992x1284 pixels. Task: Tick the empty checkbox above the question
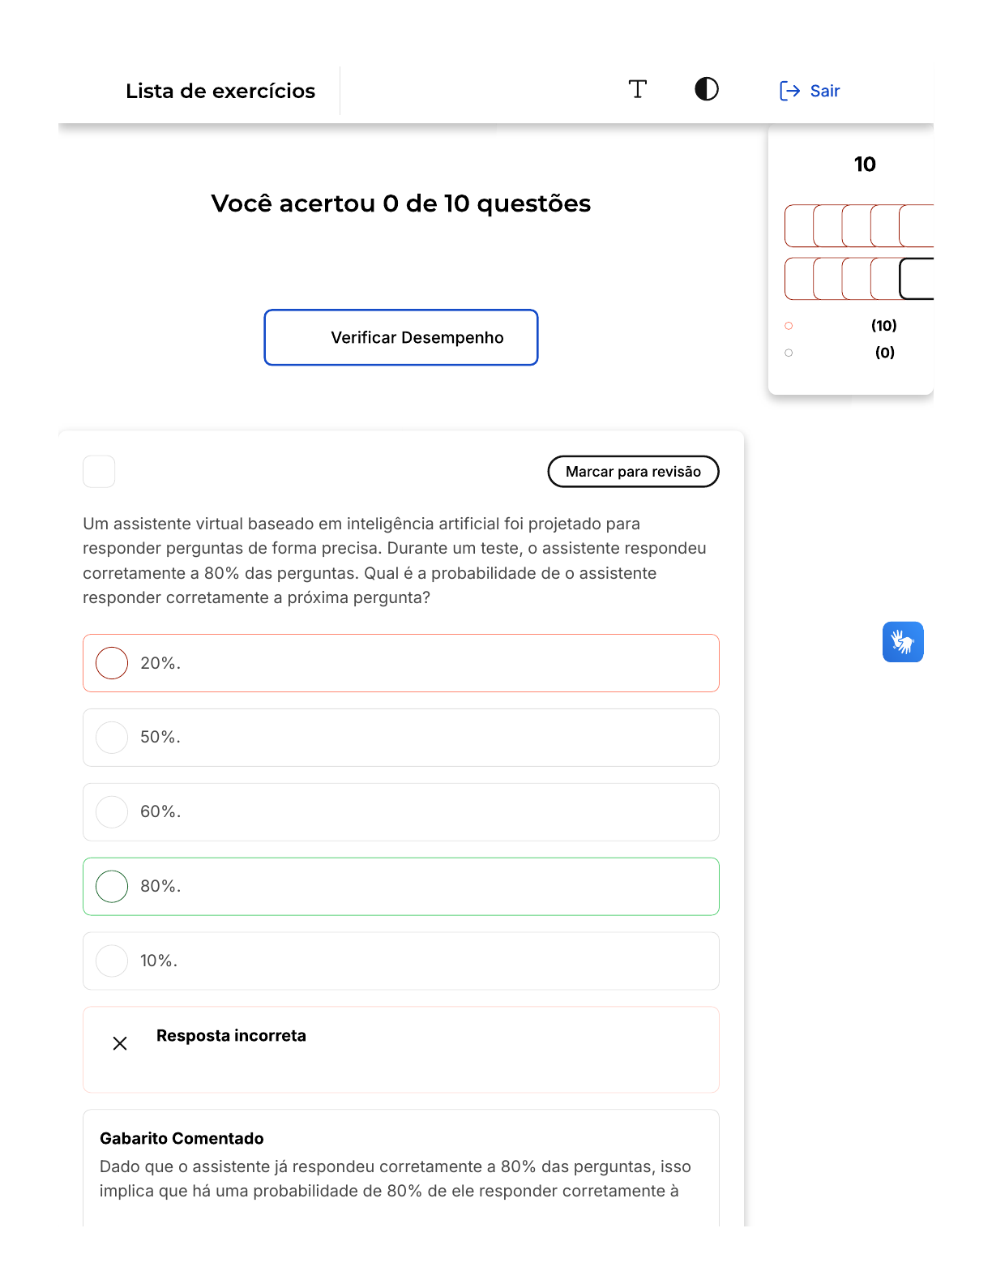[x=99, y=472]
